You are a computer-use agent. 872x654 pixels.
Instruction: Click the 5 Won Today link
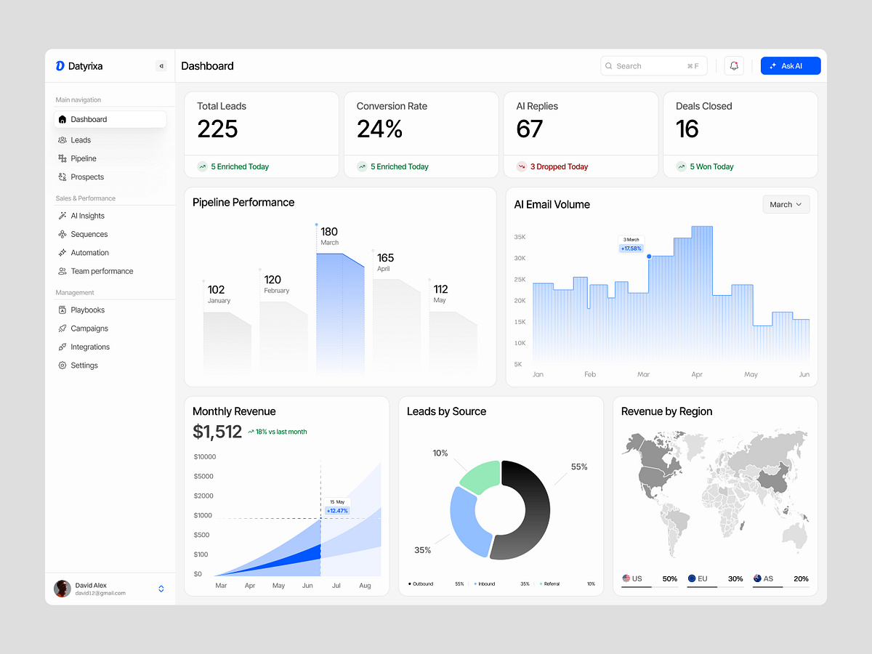711,166
